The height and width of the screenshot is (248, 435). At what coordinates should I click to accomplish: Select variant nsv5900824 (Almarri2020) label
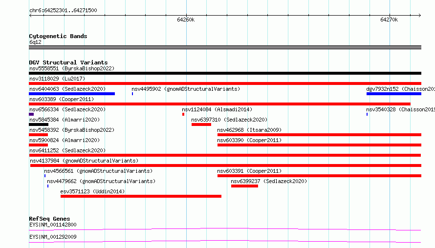click(x=65, y=140)
